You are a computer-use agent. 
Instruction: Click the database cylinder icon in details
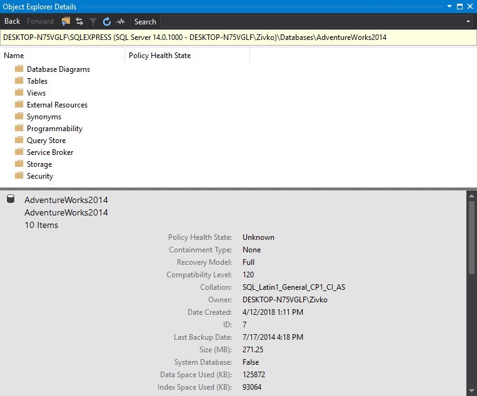(11, 199)
